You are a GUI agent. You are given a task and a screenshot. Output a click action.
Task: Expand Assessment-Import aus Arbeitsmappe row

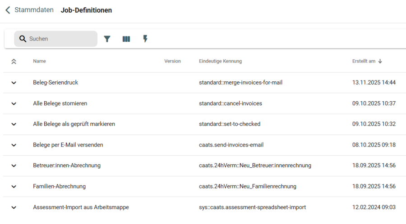tap(14, 207)
